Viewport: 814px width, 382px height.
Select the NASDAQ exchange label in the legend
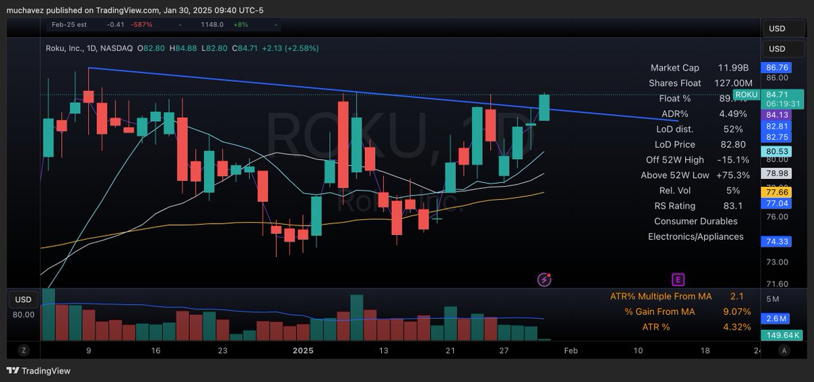point(117,48)
